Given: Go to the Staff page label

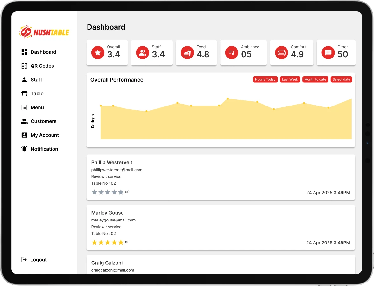Looking at the screenshot, I should [x=36, y=80].
